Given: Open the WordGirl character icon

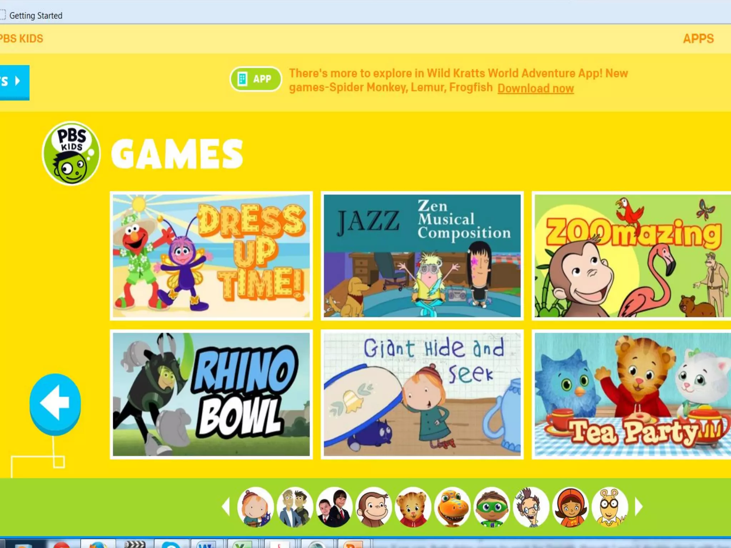Looking at the screenshot, I should [570, 507].
